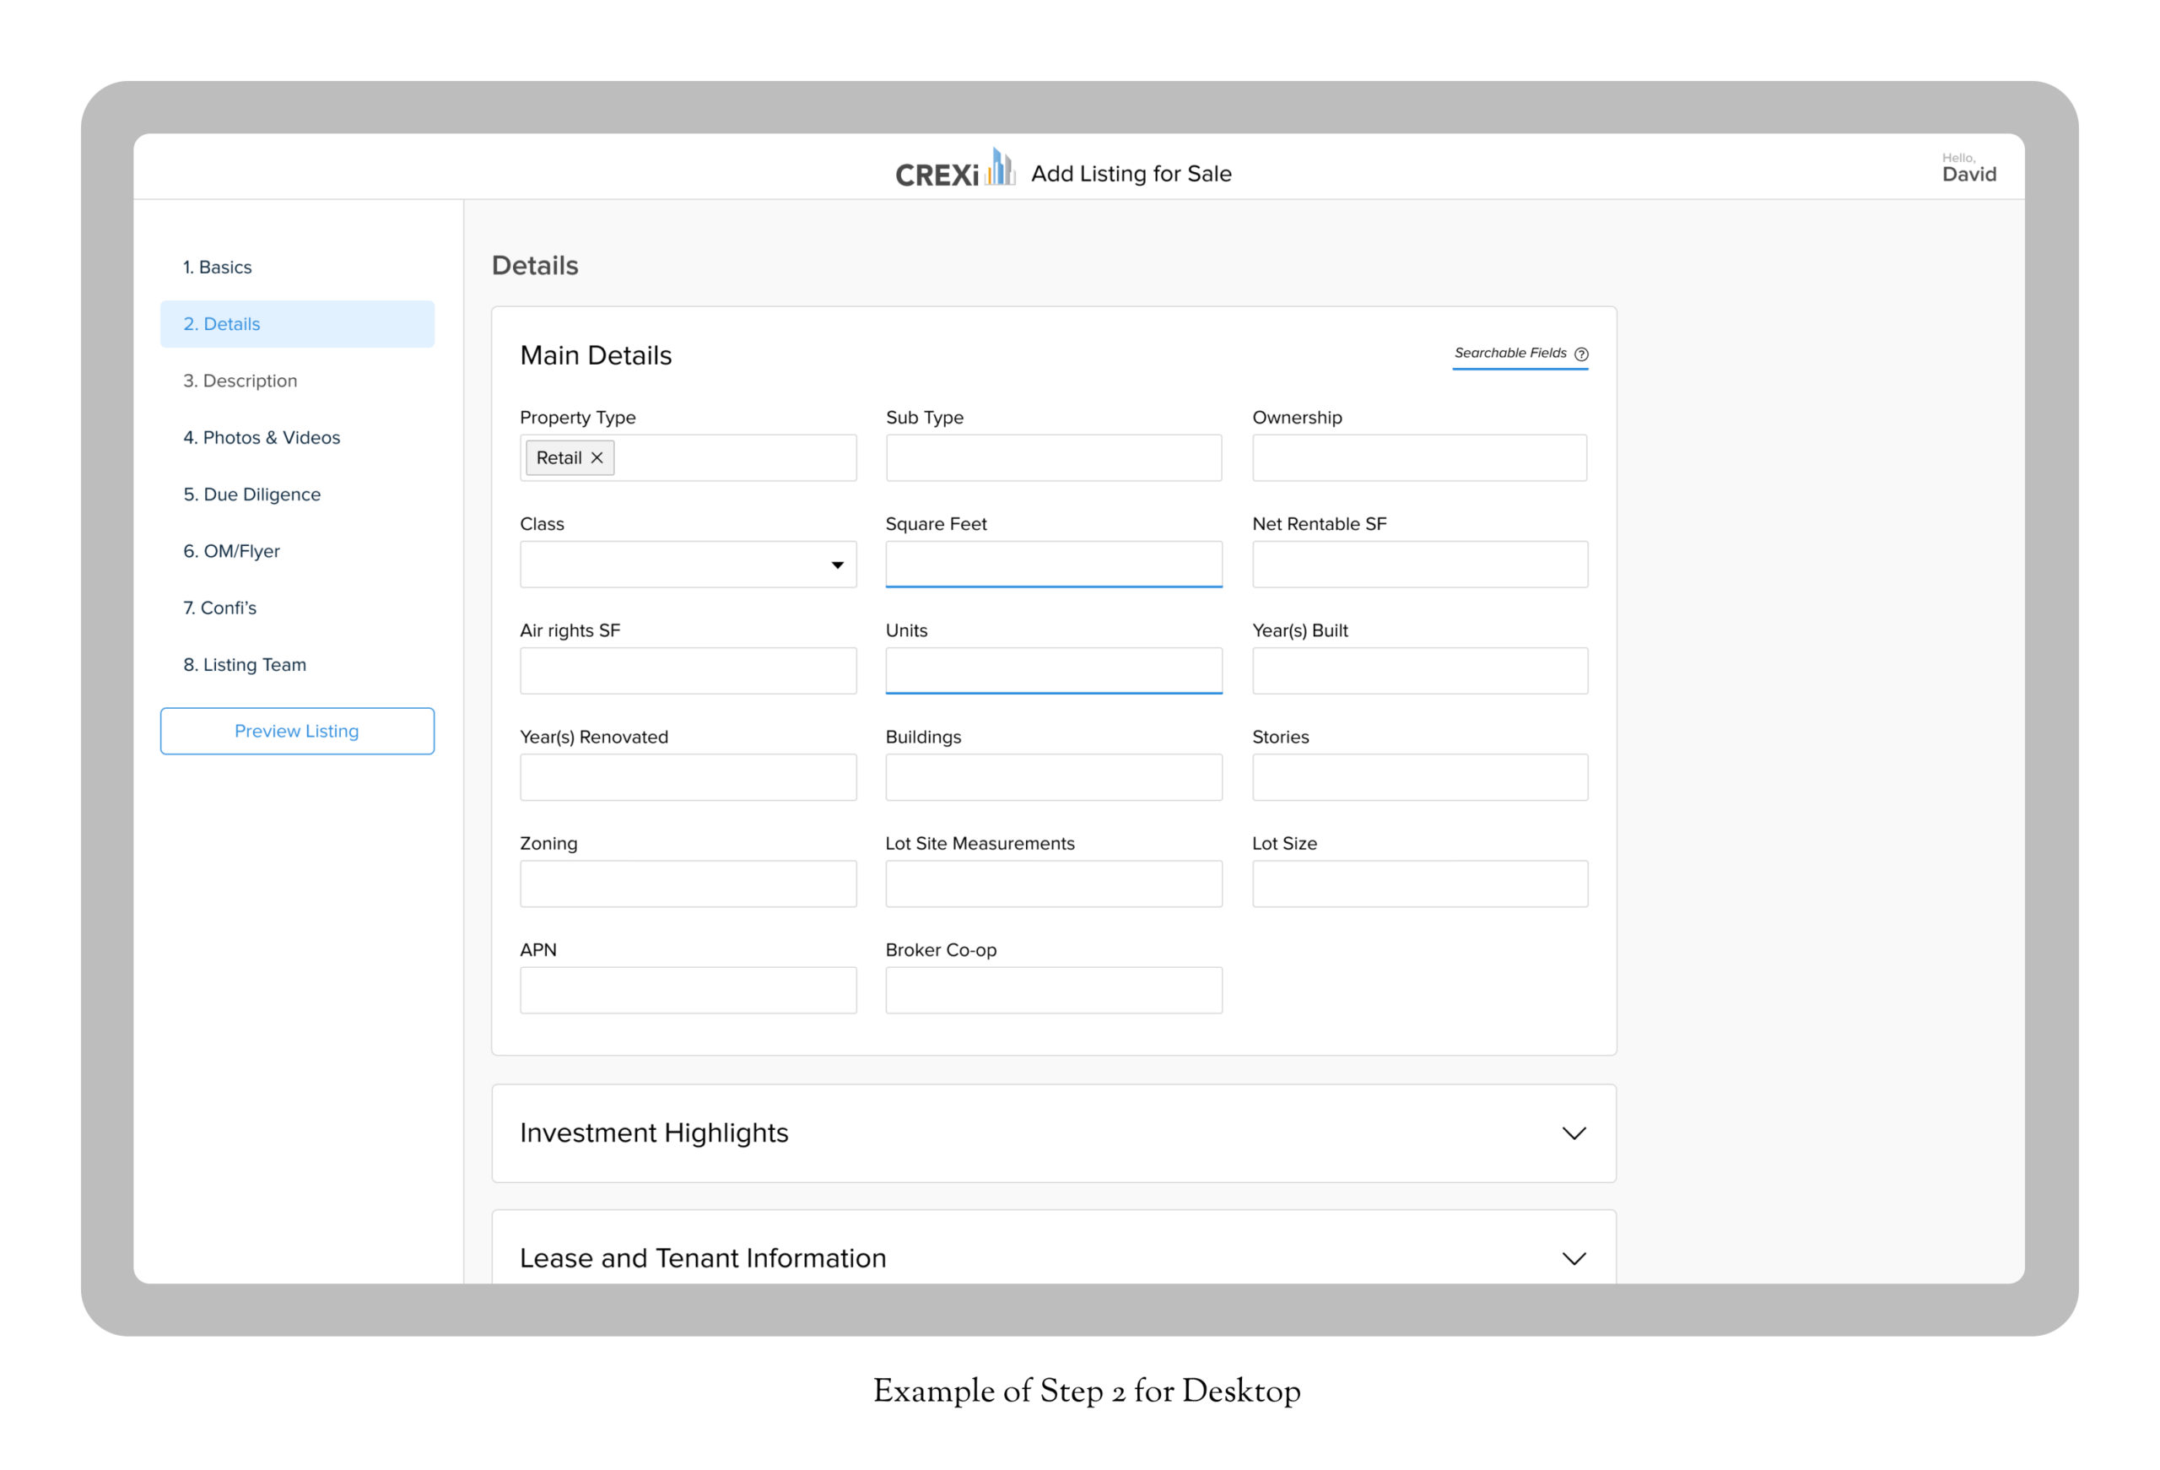The image size is (2160, 1470).
Task: Focus the Square Feet input field
Action: [x=1053, y=565]
